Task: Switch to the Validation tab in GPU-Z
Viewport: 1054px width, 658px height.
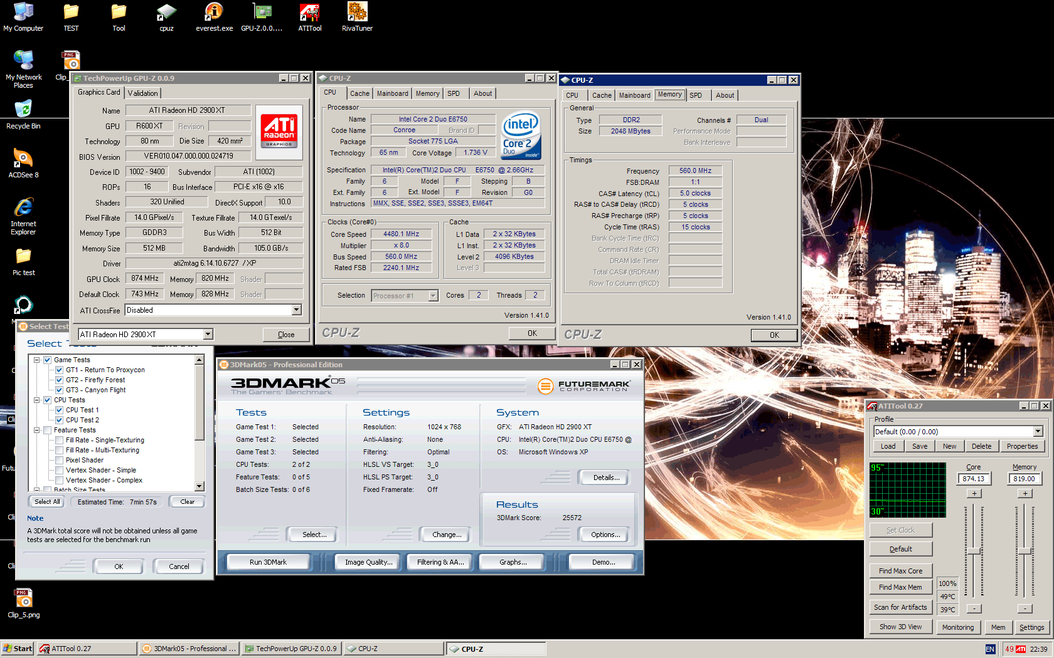Action: (143, 93)
